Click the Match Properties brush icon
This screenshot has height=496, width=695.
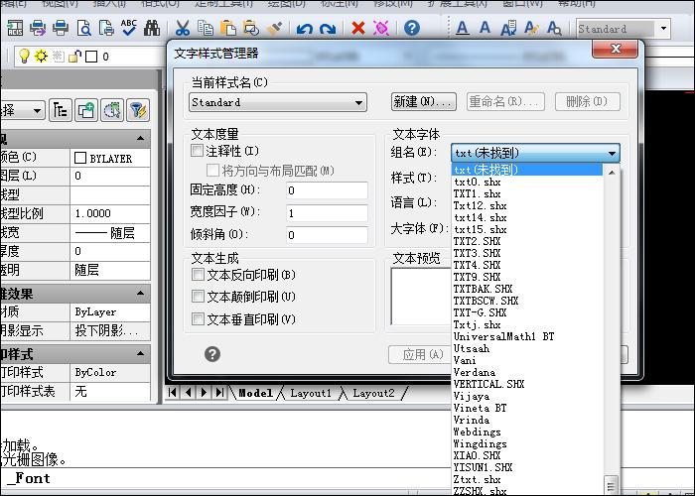[x=275, y=29]
